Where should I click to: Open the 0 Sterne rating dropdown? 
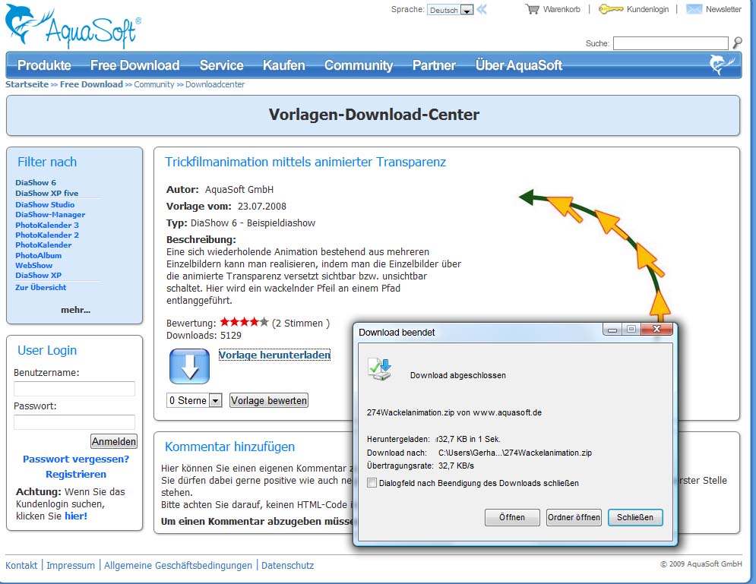(215, 400)
